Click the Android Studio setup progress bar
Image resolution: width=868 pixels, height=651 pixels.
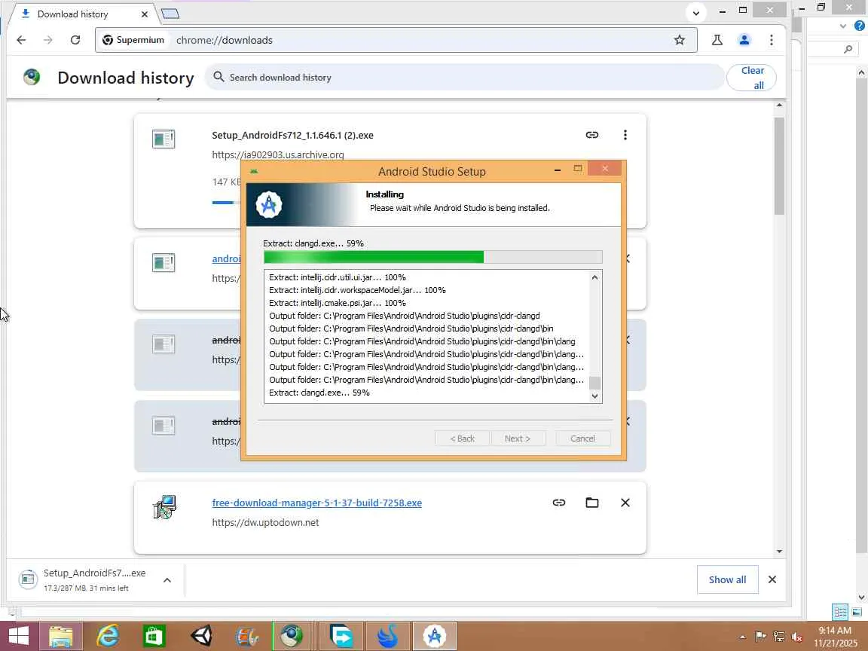433,257
